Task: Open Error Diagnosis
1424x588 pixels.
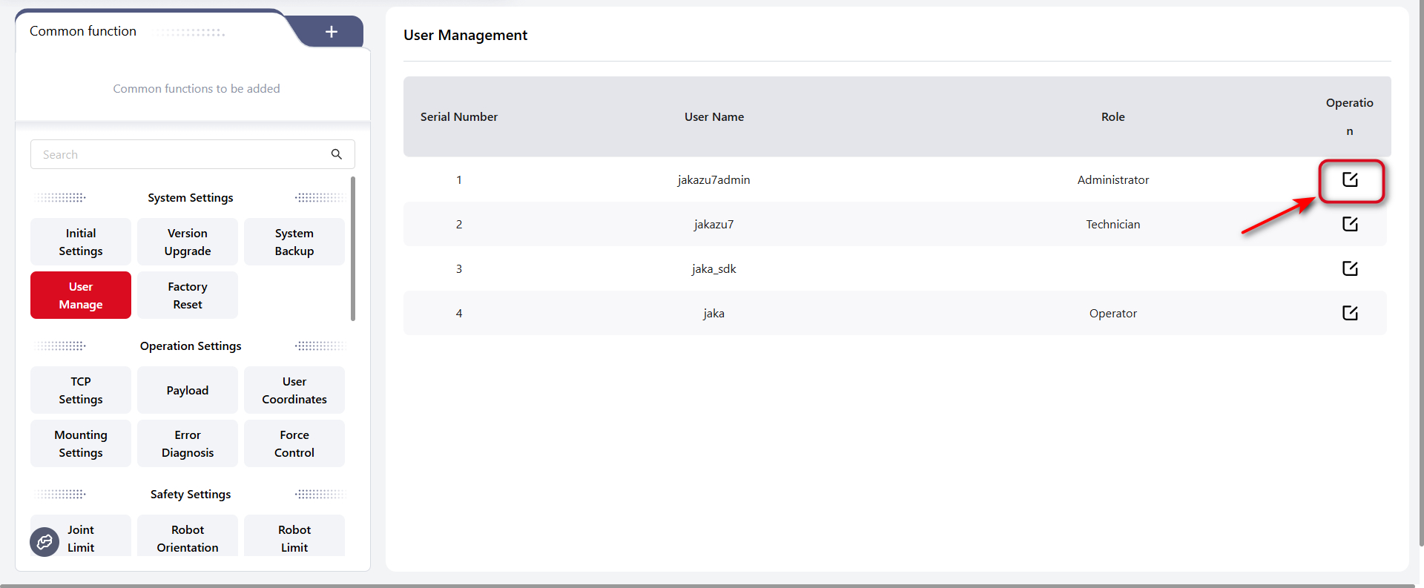Action: click(x=188, y=443)
